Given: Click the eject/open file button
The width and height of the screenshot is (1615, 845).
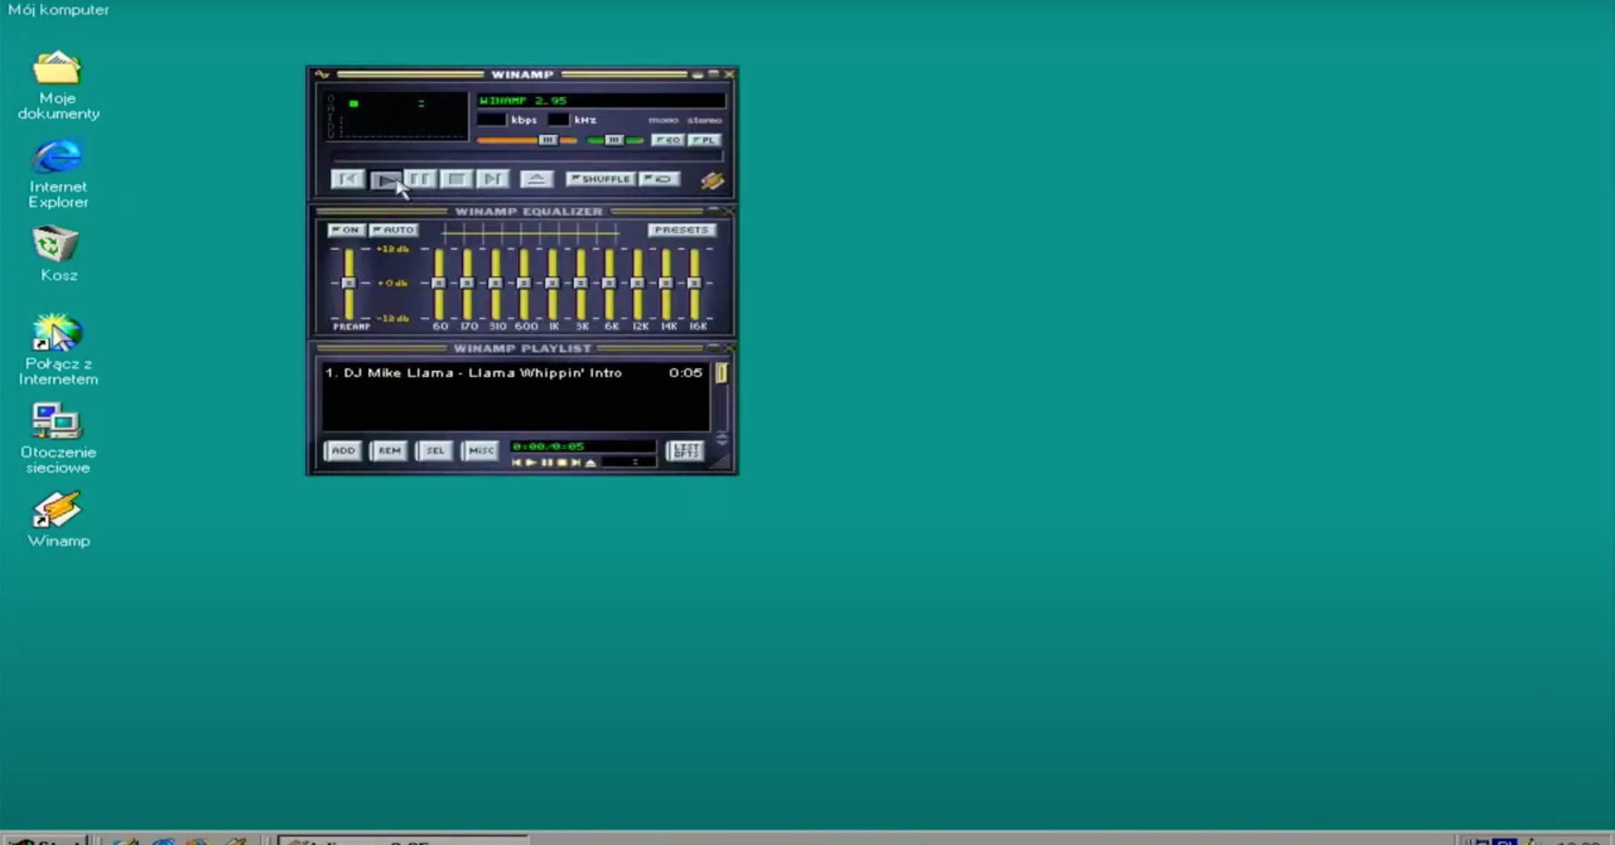Looking at the screenshot, I should click(x=537, y=179).
